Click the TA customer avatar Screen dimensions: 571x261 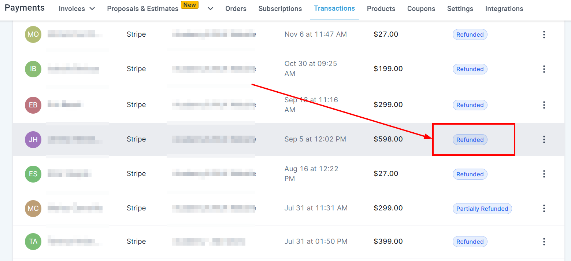pos(33,242)
